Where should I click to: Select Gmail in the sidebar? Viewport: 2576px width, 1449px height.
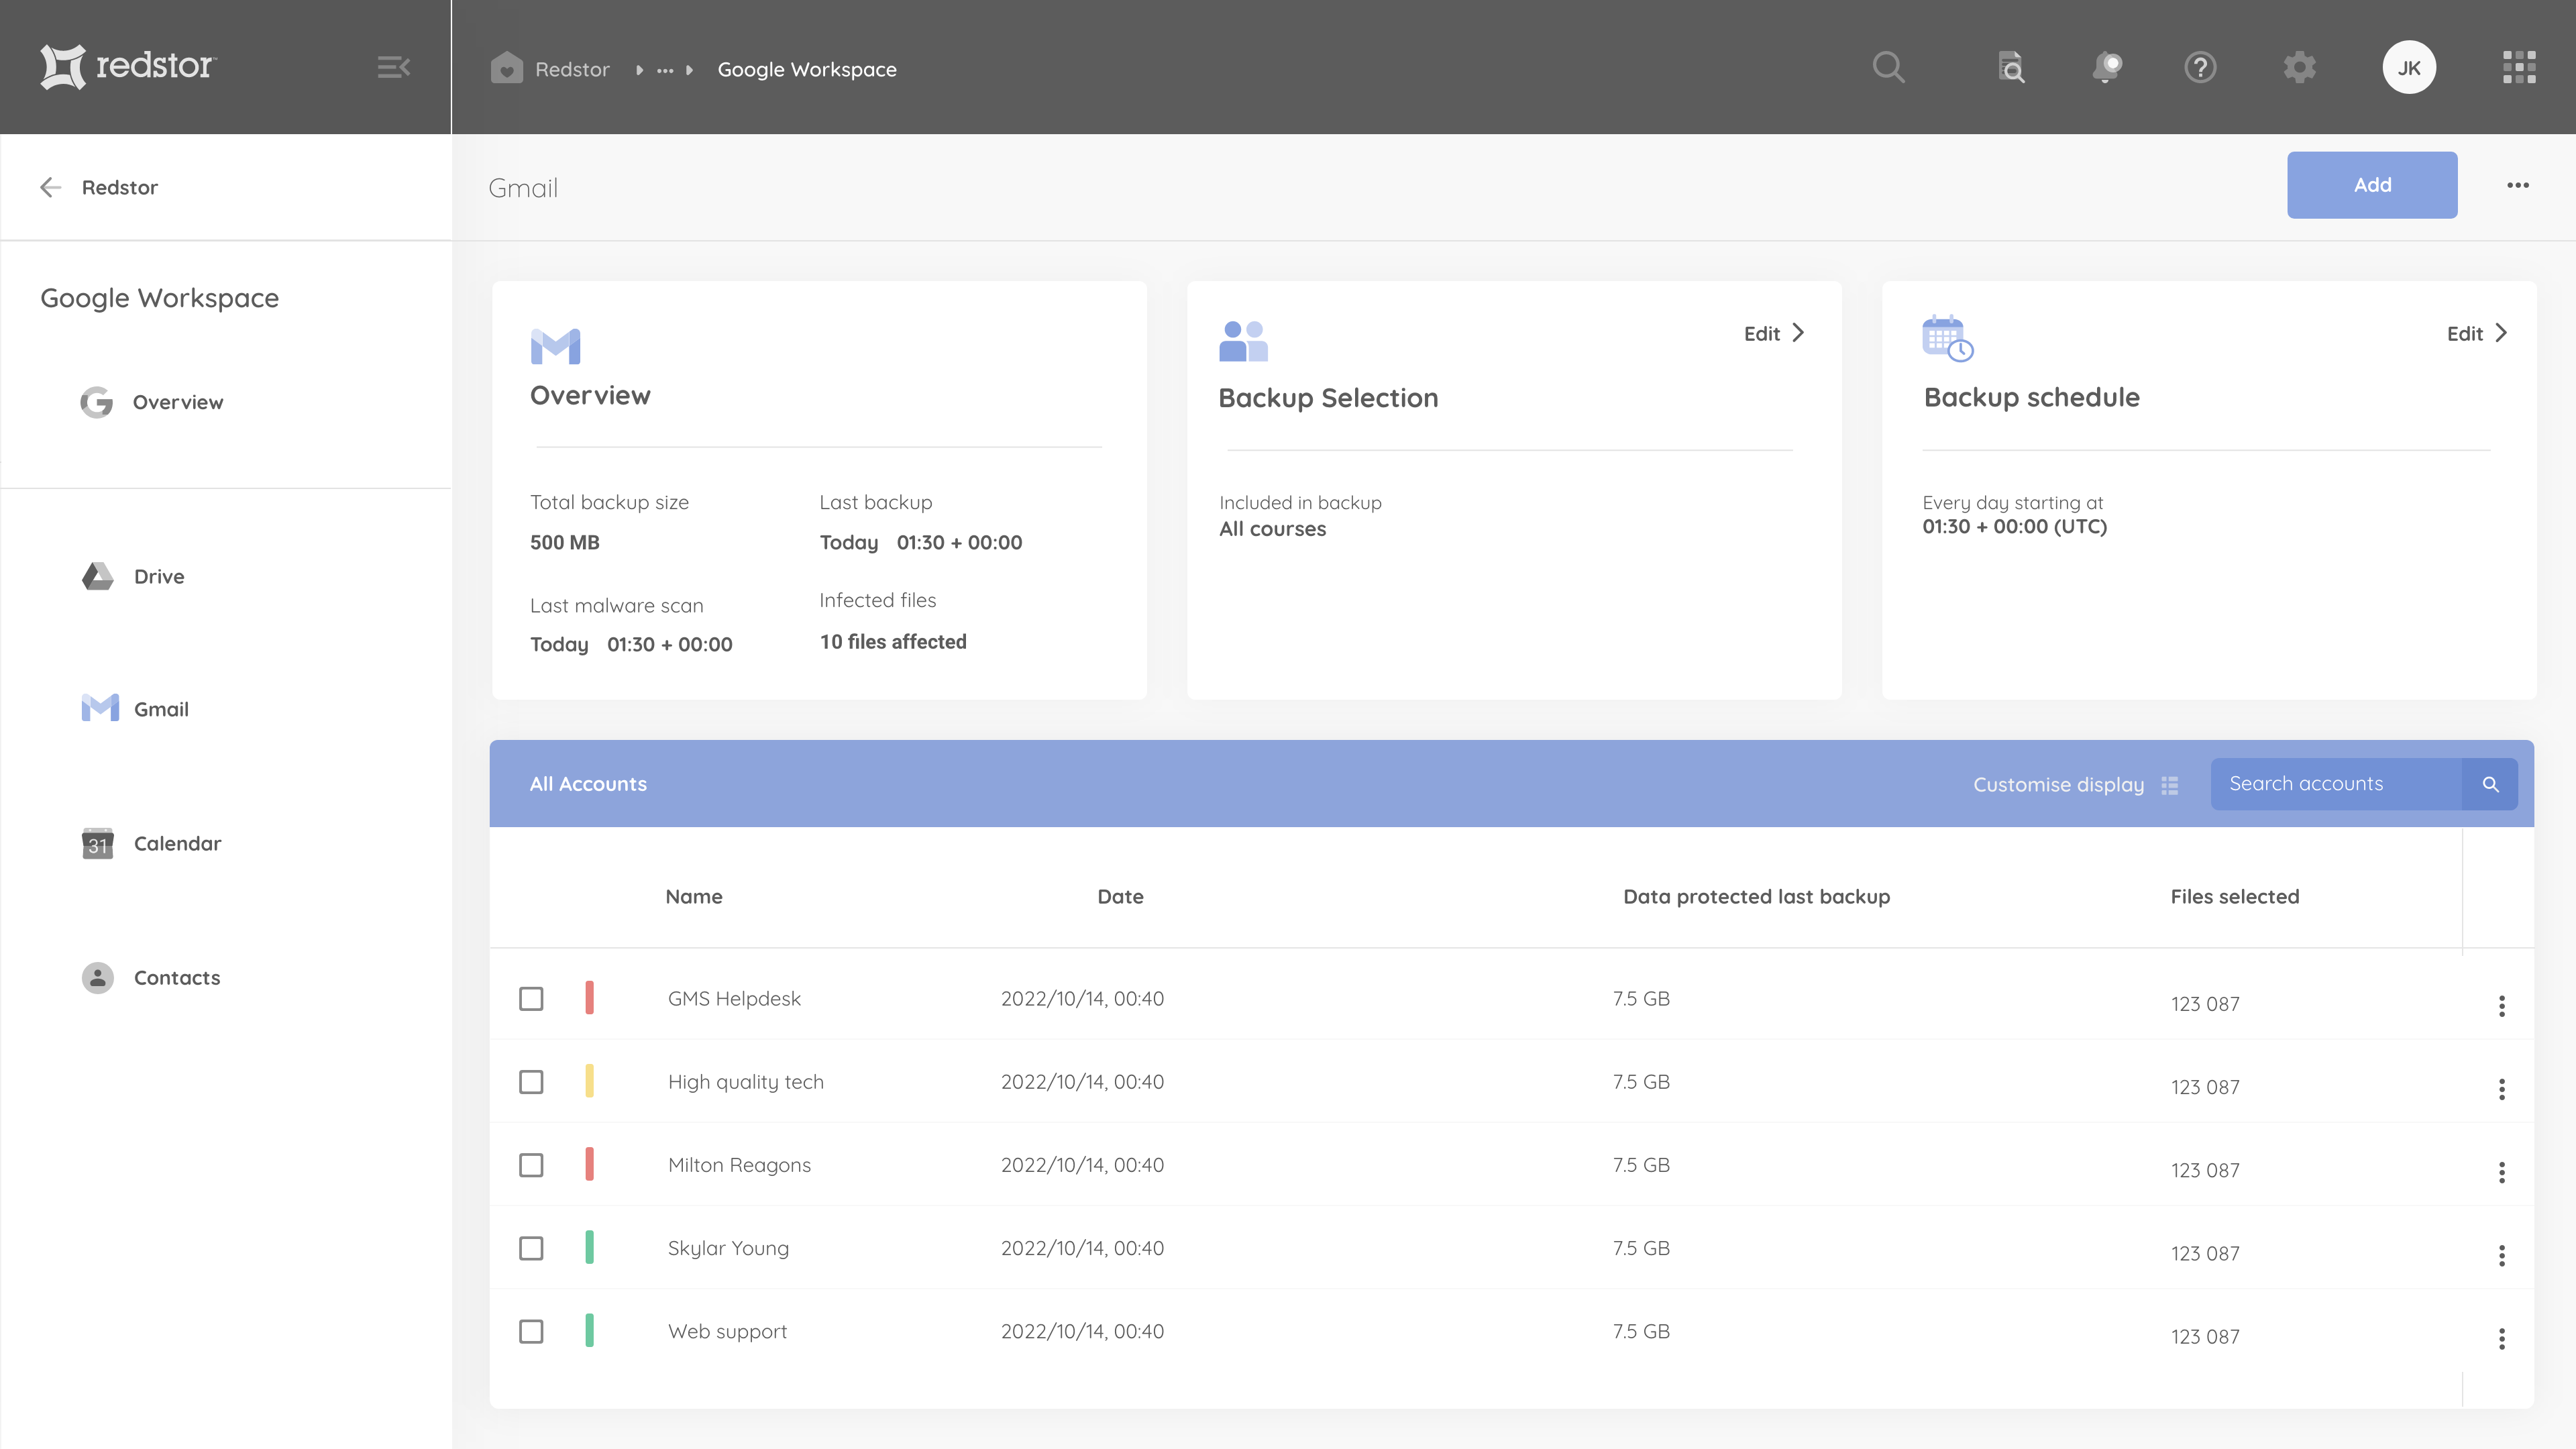coord(161,709)
